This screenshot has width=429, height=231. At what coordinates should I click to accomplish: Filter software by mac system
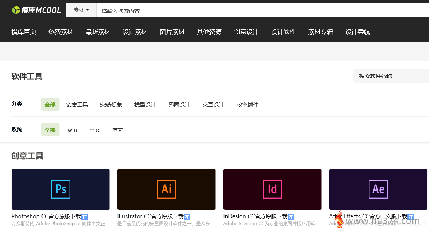click(x=95, y=130)
